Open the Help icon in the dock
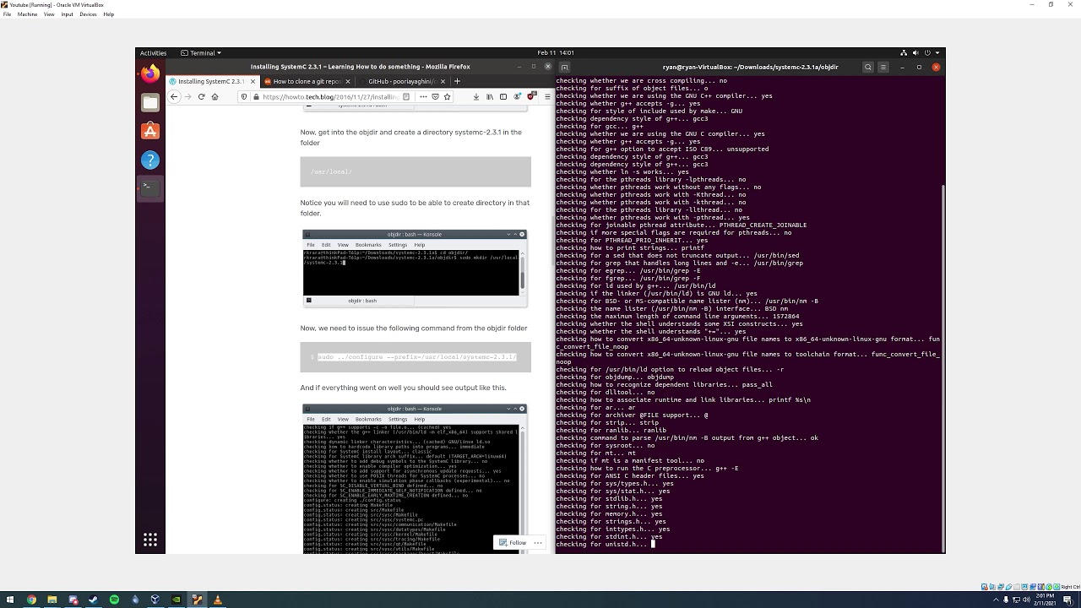 coord(150,160)
